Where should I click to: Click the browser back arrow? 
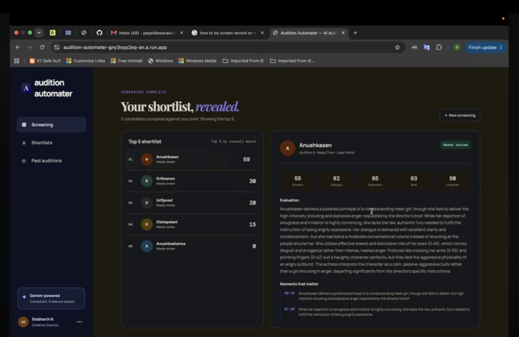[x=17, y=48]
